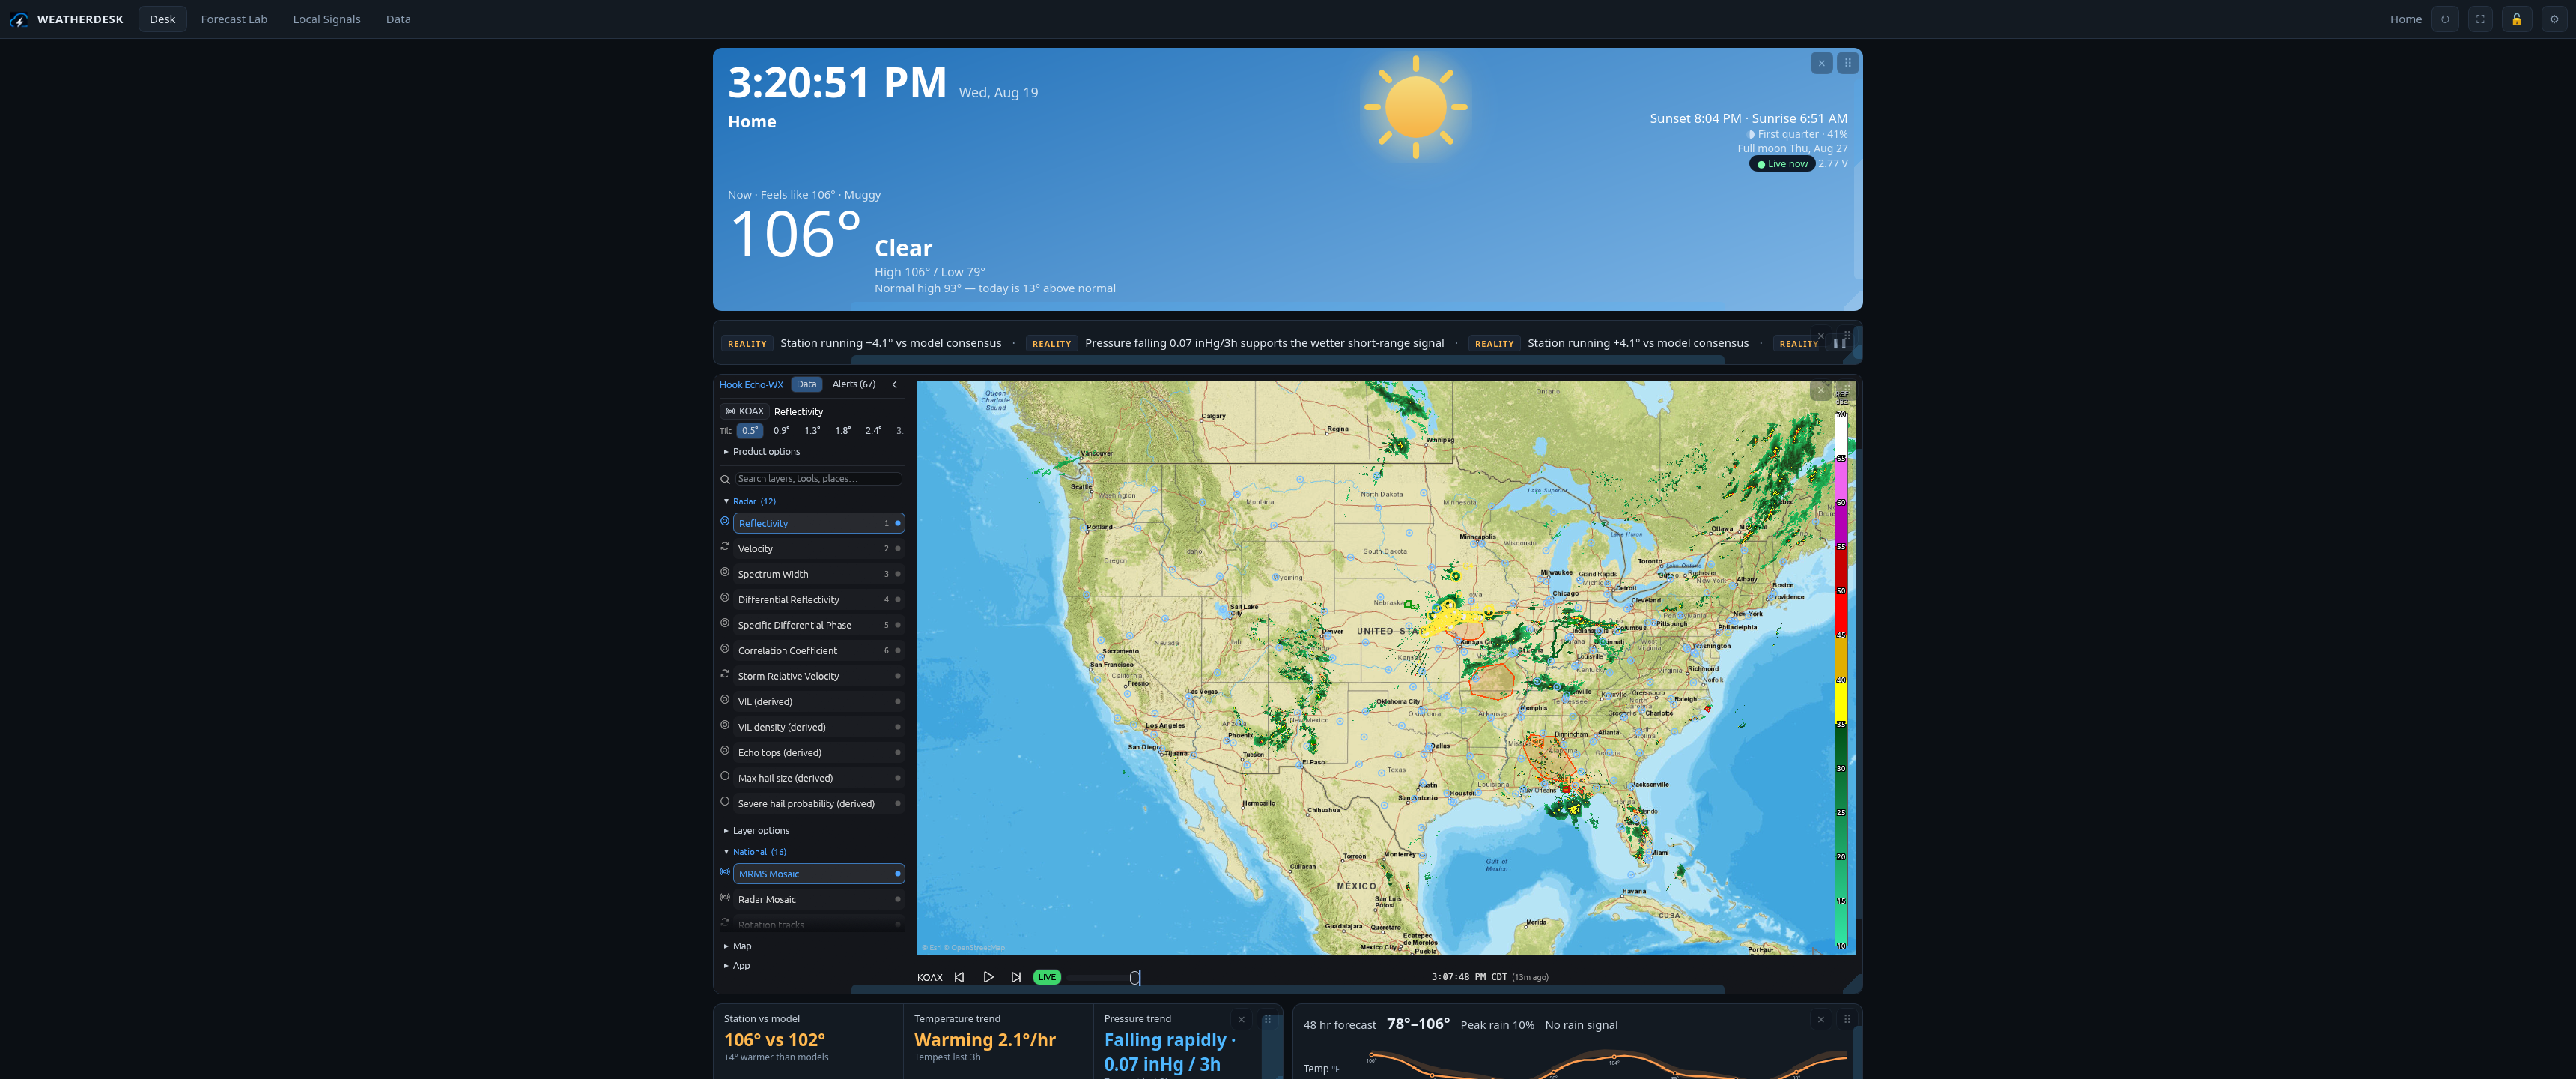The height and width of the screenshot is (1079, 2576).
Task: Click the Spectrum Width layer type icon
Action: point(725,572)
